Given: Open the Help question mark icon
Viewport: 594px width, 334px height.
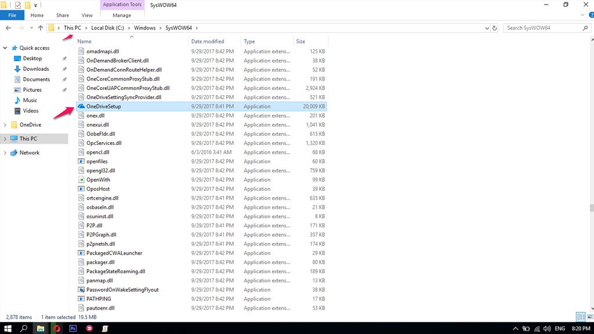Looking at the screenshot, I should (x=591, y=15).
